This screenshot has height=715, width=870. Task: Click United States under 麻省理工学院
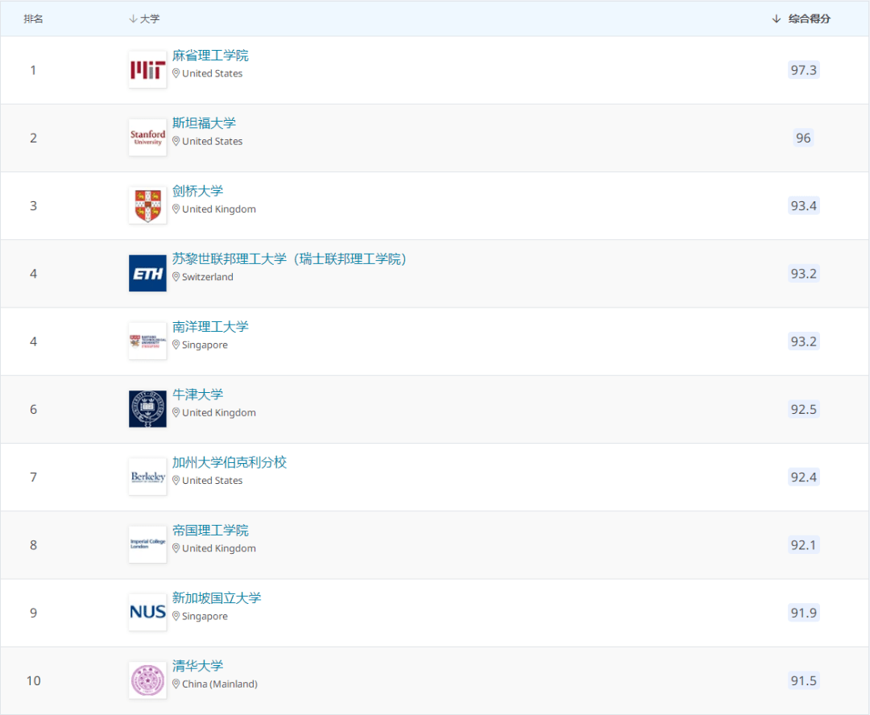coord(213,73)
